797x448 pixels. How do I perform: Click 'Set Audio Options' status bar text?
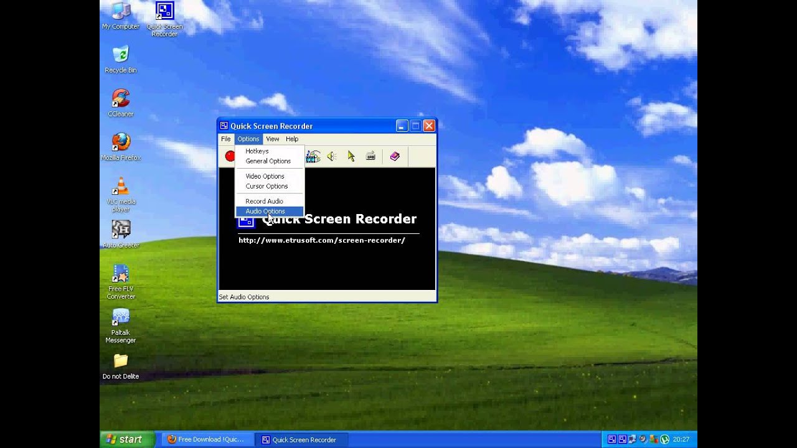tap(244, 297)
